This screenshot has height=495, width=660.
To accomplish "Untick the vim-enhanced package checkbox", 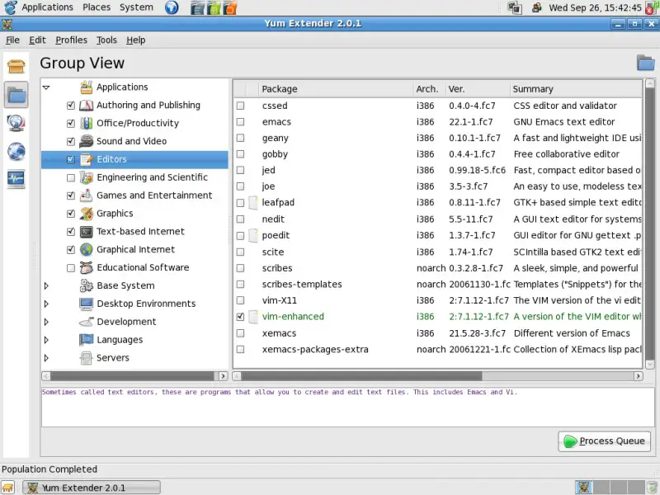I will pos(240,317).
